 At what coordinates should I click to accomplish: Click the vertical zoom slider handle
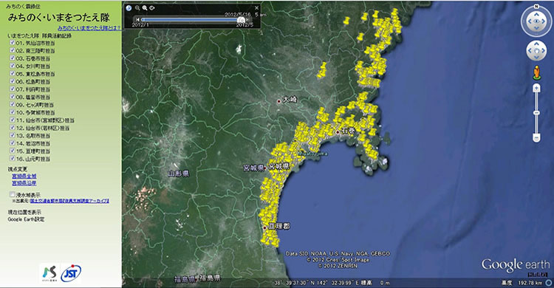coord(536,113)
